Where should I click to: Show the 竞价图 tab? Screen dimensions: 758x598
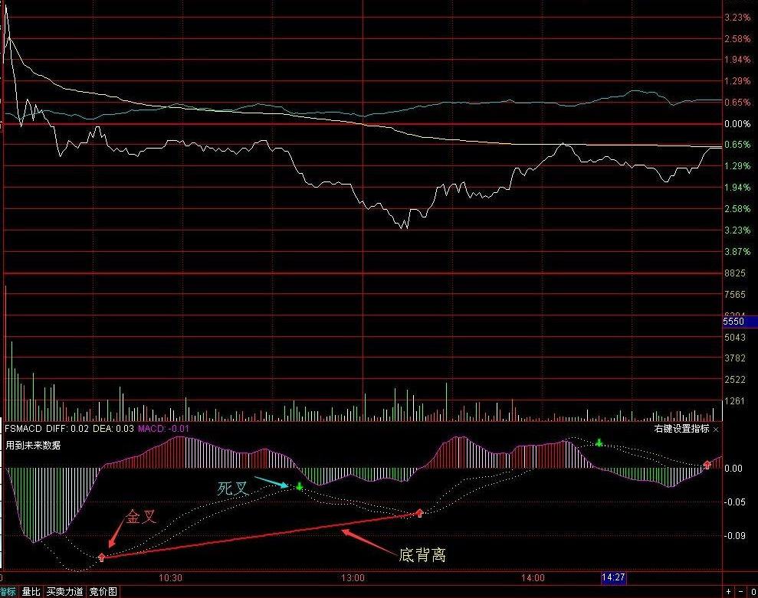103,591
